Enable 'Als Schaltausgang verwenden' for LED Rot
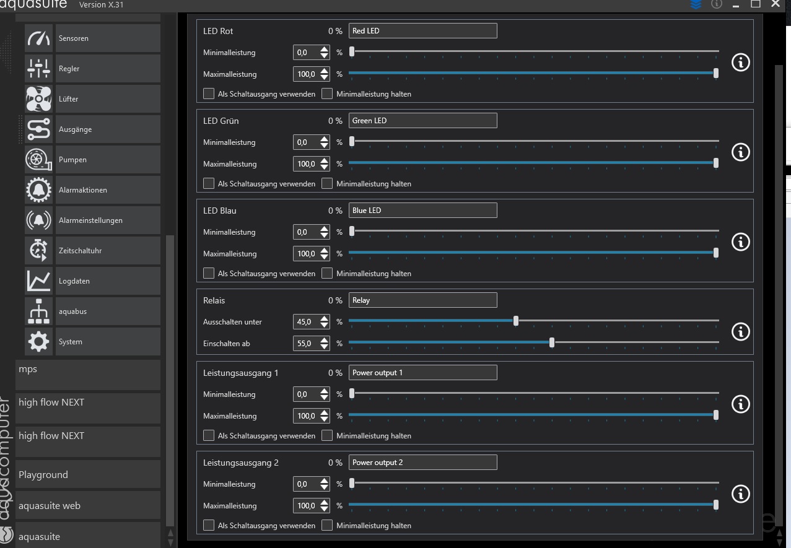The width and height of the screenshot is (791, 548). [x=209, y=94]
